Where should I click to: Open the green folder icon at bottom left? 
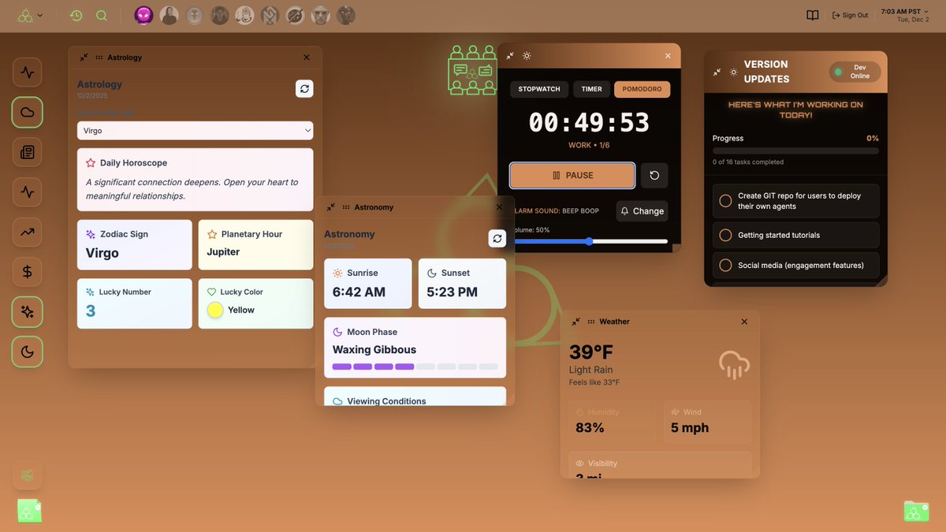(x=30, y=511)
